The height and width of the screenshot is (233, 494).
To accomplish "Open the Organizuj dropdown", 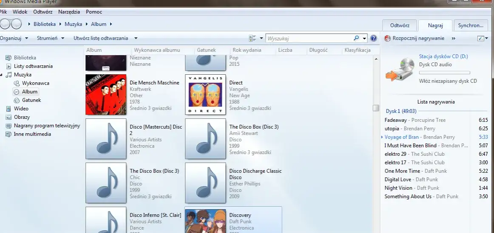I will [x=14, y=38].
